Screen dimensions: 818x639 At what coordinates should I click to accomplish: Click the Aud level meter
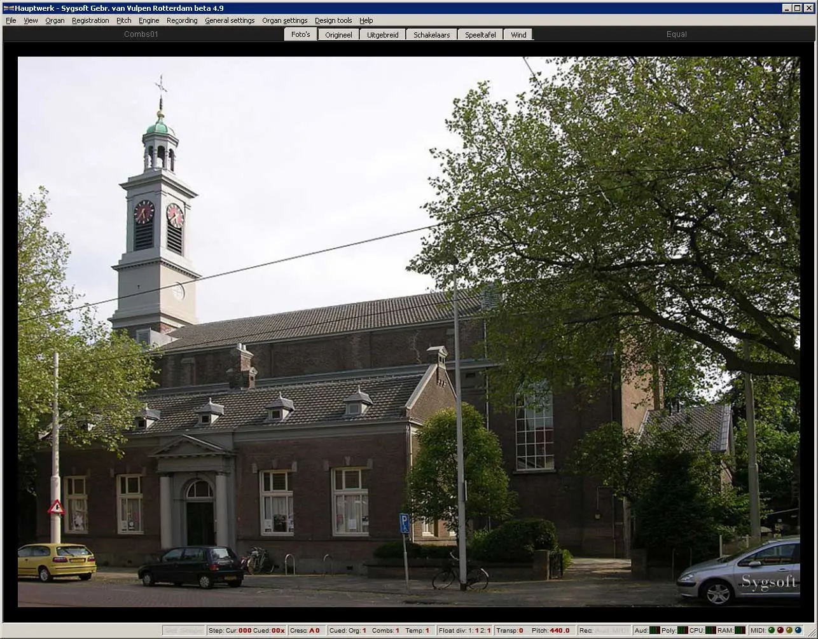655,630
